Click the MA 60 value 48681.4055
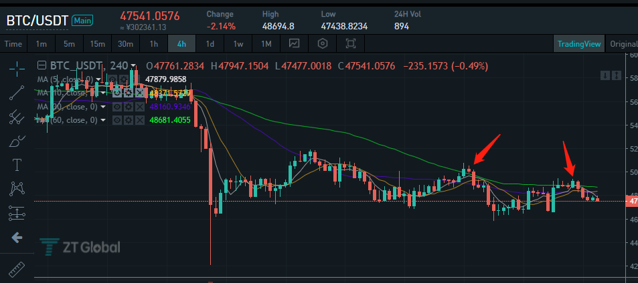This screenshot has width=638, height=283. coord(170,120)
